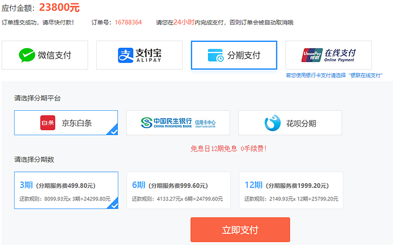Choose 花呗分期 installment platform
Image resolution: width=393 pixels, height=245 pixels.
tap(290, 123)
